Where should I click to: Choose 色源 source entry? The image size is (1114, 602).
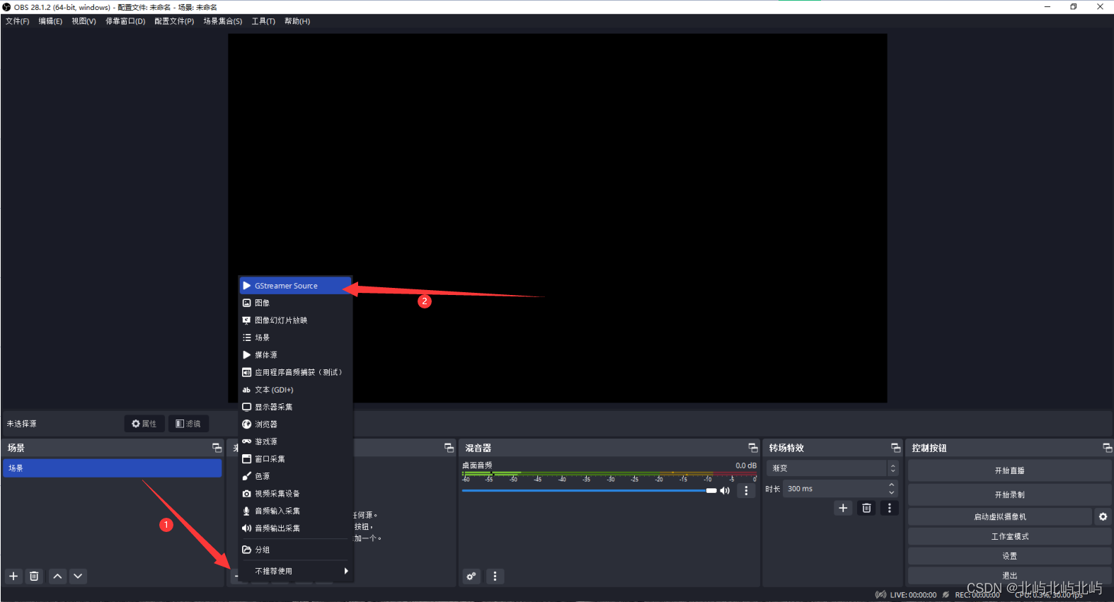[295, 476]
